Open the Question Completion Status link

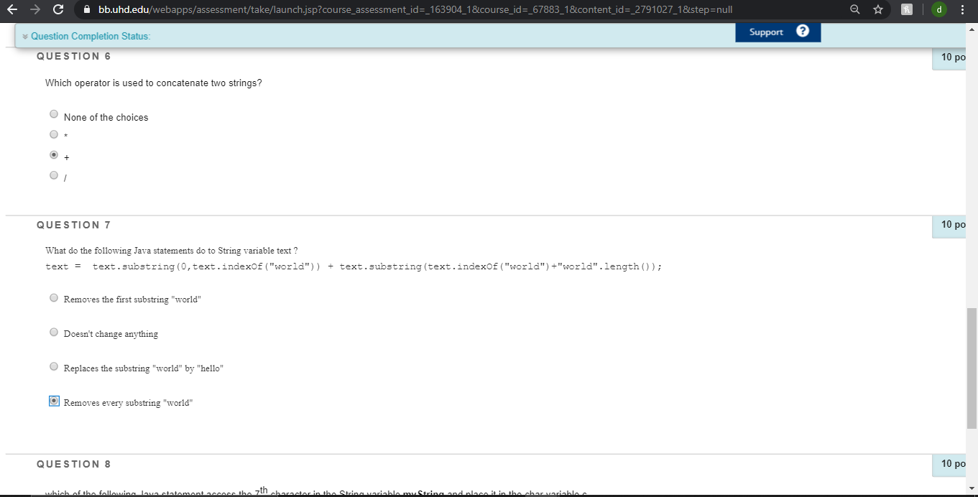click(91, 36)
